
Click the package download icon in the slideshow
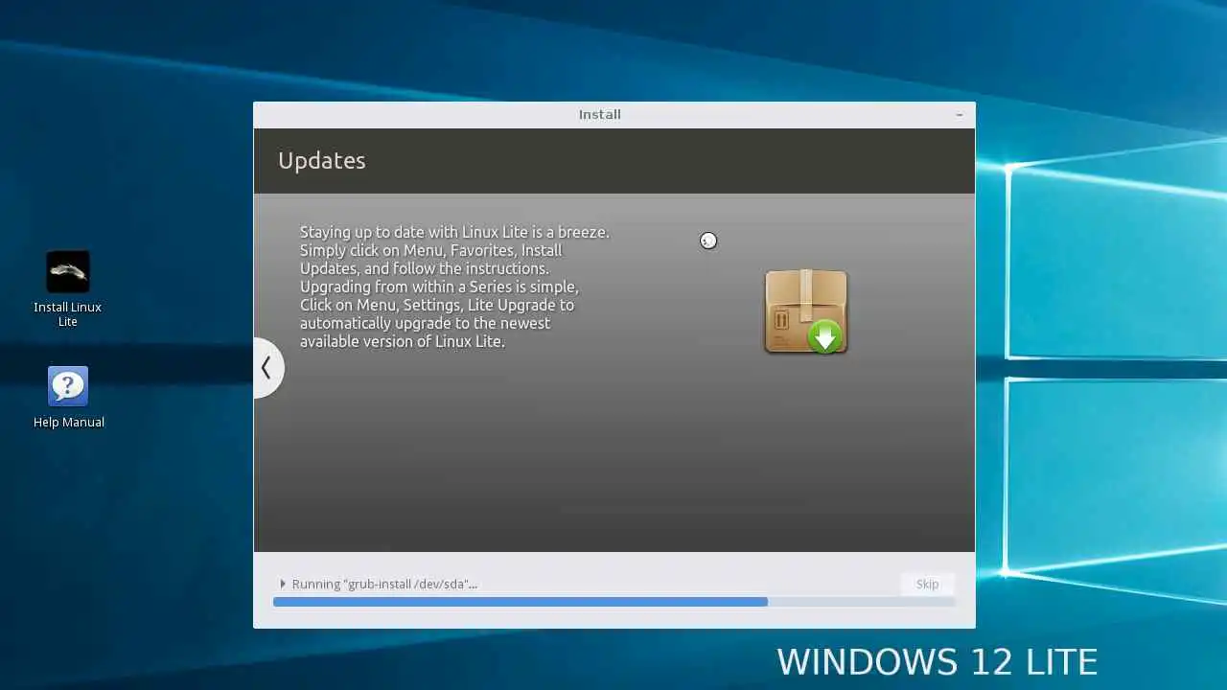pos(806,311)
